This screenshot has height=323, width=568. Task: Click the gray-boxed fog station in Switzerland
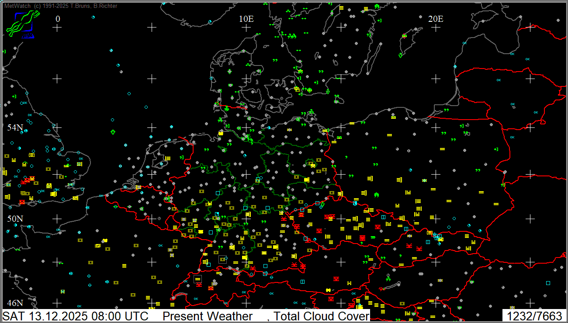198,279
